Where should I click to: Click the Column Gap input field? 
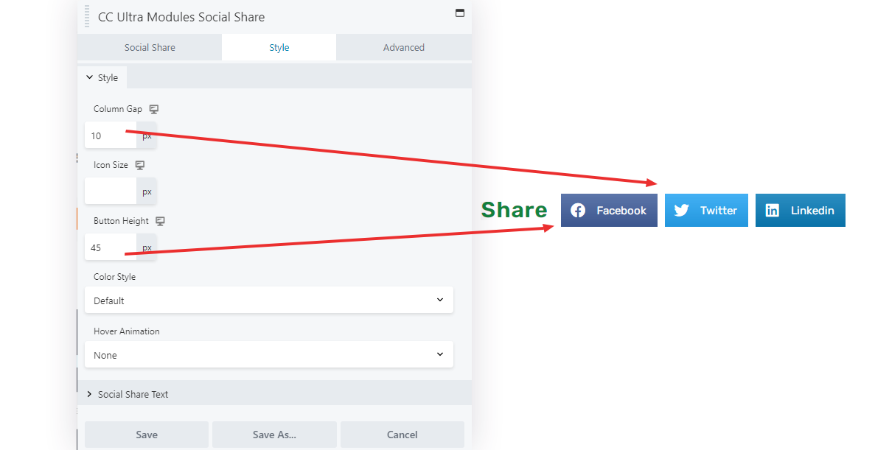(x=111, y=136)
